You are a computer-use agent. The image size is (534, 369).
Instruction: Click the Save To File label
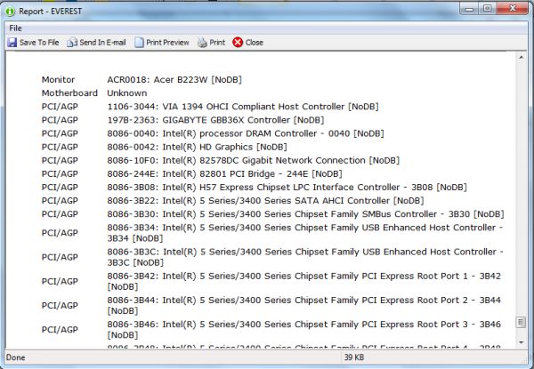39,43
